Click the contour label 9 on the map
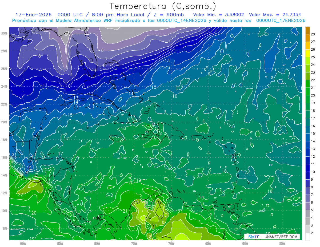 (94, 71)
